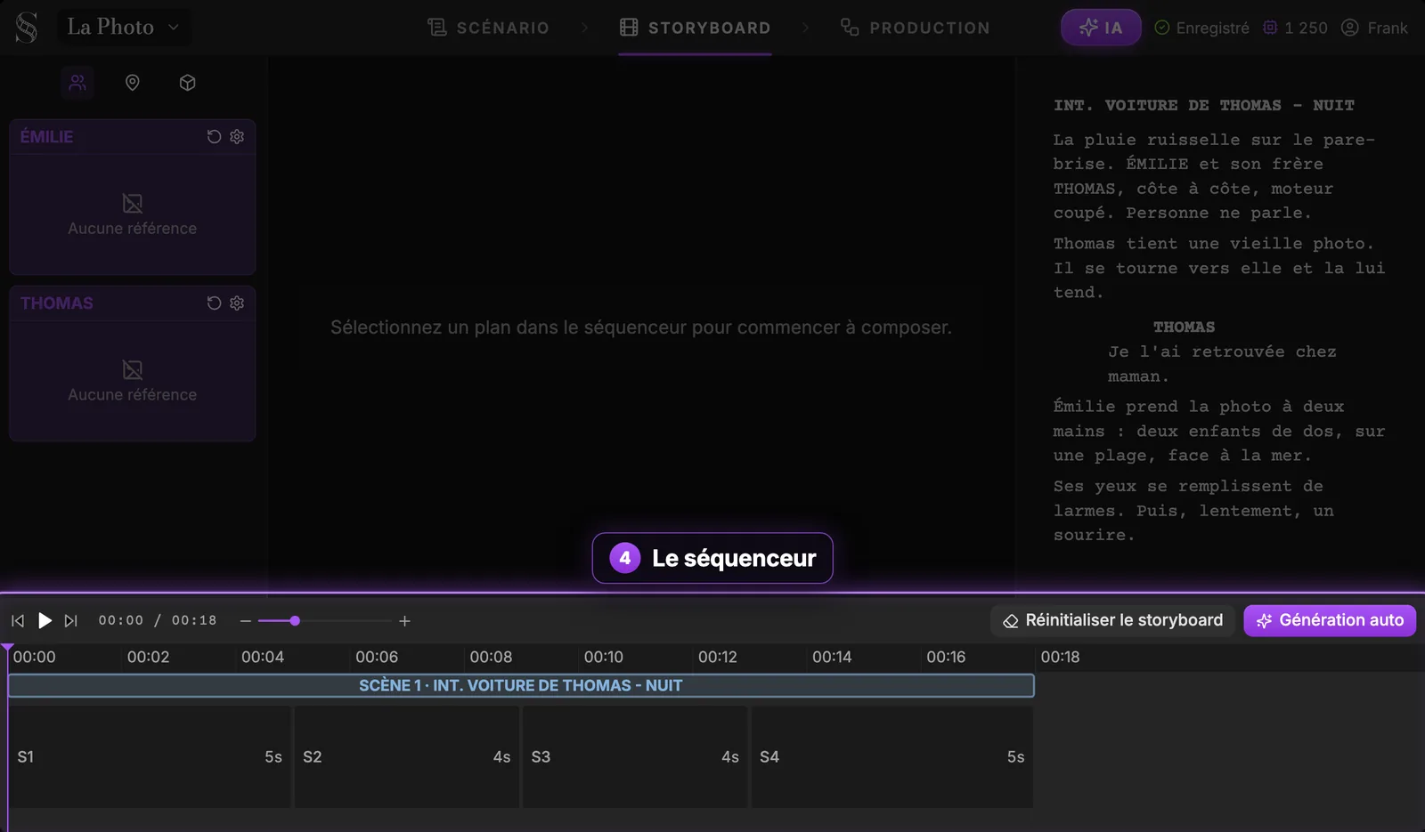1425x832 pixels.
Task: Select shot S2 in the sequencer
Action: [x=407, y=757]
